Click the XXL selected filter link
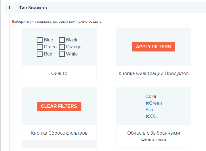Viewport: 206px width, 151px height. [153, 116]
